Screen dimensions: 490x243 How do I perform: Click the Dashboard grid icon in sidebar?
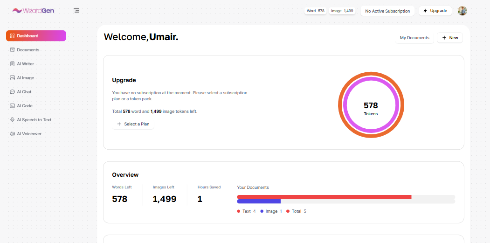tap(12, 36)
